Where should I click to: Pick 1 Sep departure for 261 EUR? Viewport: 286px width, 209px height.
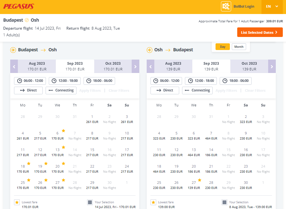pos(92,119)
